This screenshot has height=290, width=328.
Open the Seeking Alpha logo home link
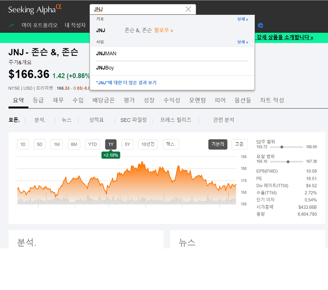(35, 9)
